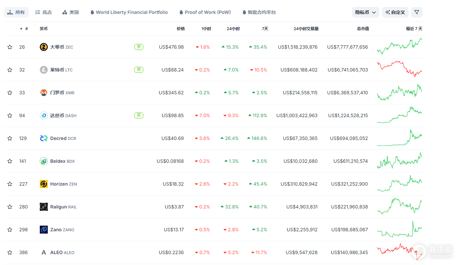The image size is (458, 265).
Task: Open the 智能合约平台 tab
Action: [x=259, y=12]
